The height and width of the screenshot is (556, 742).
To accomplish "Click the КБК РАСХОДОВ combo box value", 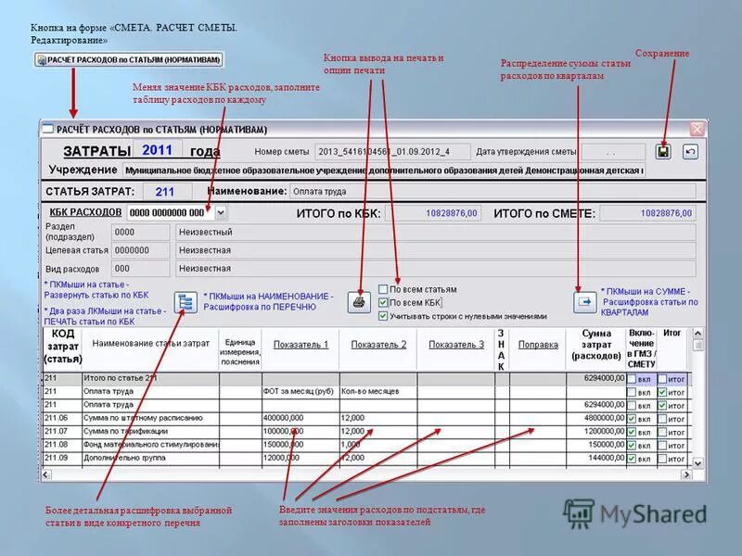I will (171, 213).
